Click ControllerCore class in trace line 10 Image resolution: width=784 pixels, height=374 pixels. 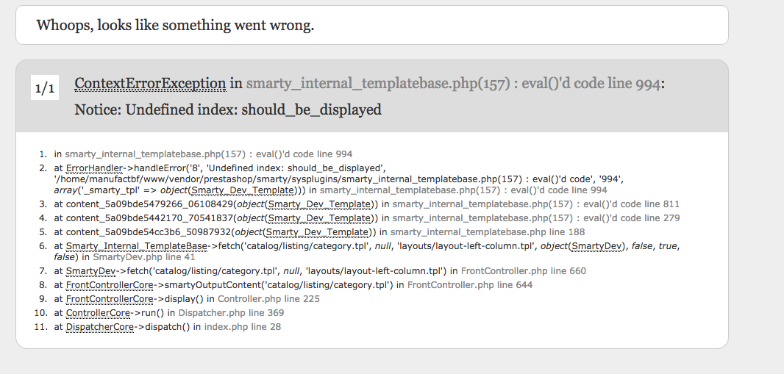coord(98,313)
